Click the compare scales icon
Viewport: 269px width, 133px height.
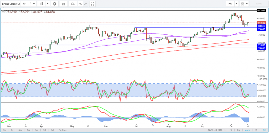click(x=73, y=4)
